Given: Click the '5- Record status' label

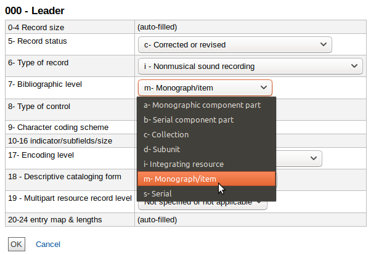Looking at the screenshot, I should click(38, 41).
